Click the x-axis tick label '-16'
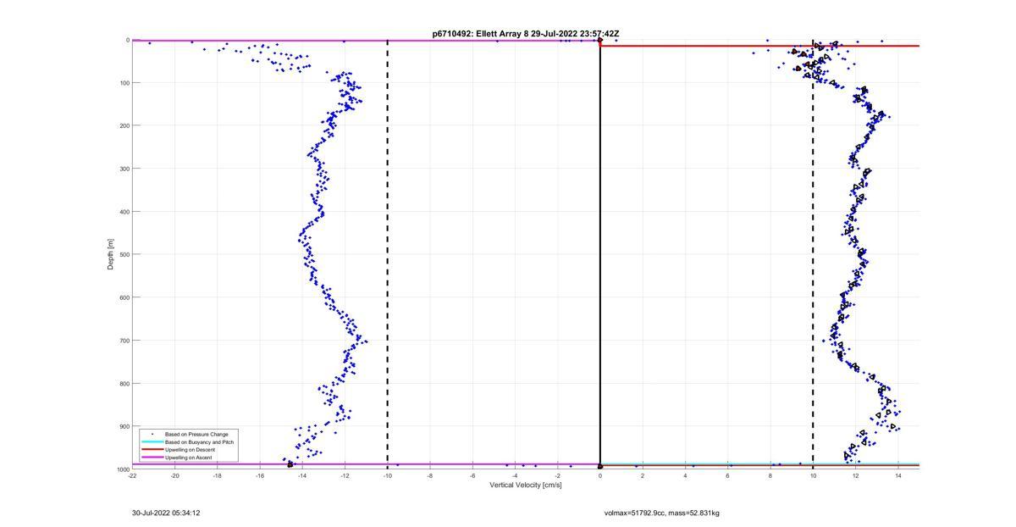 [x=260, y=475]
